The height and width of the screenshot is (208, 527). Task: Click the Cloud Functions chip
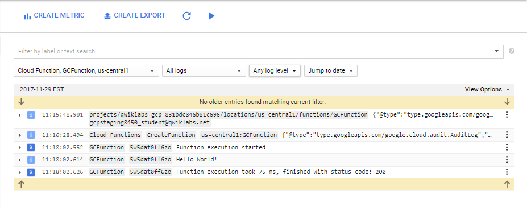[115, 135]
